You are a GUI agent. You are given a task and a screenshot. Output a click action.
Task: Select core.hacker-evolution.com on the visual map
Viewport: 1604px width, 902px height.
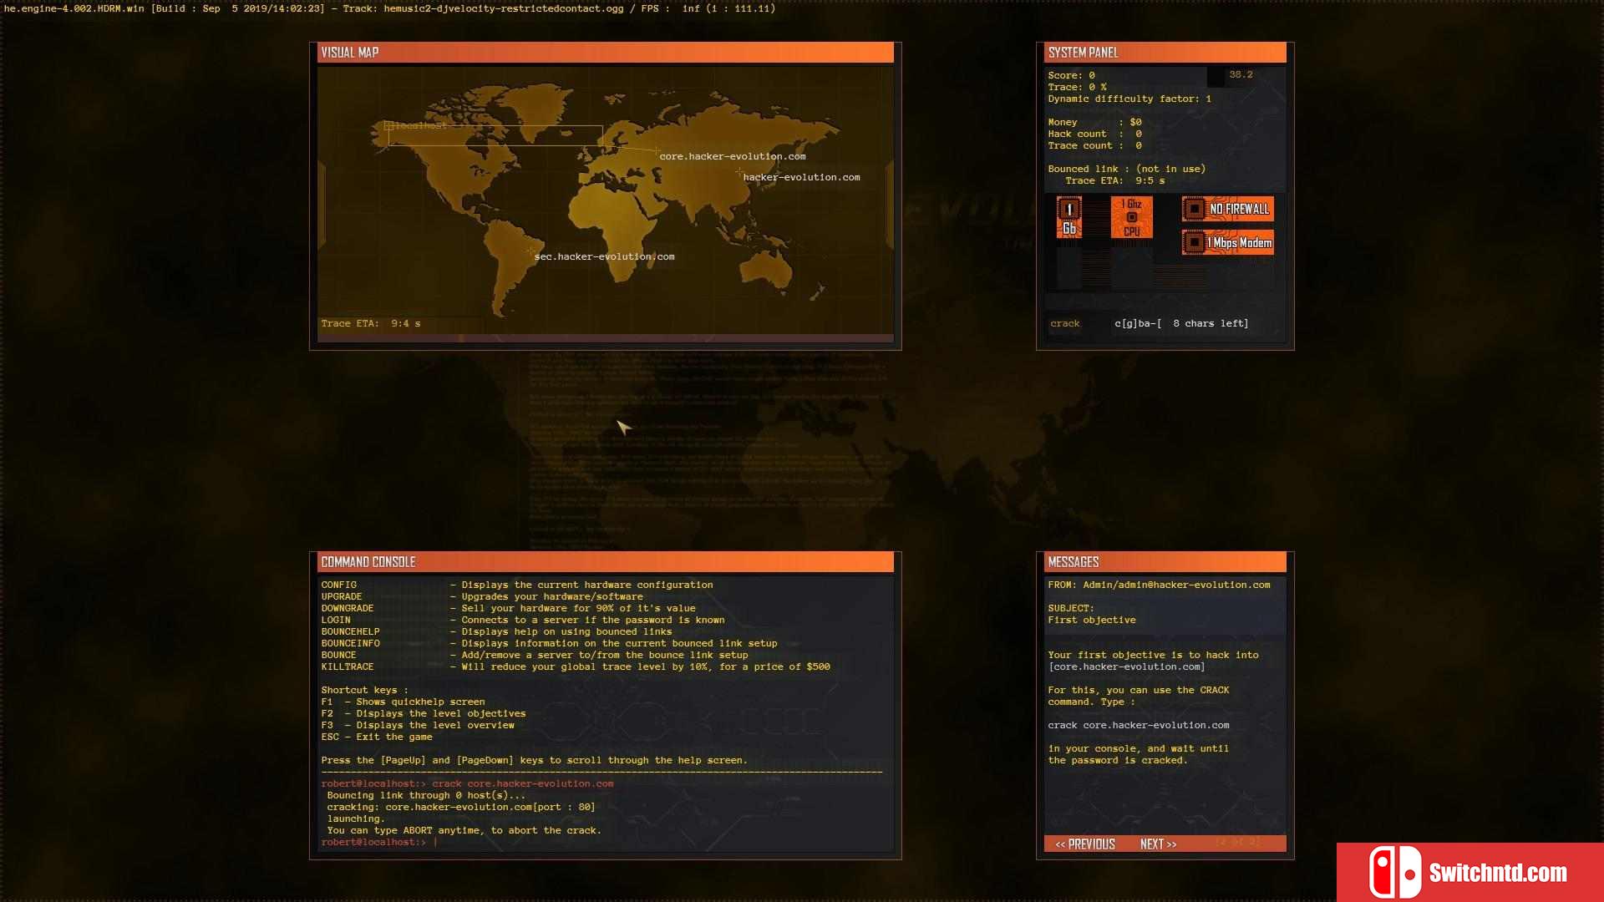coord(732,156)
